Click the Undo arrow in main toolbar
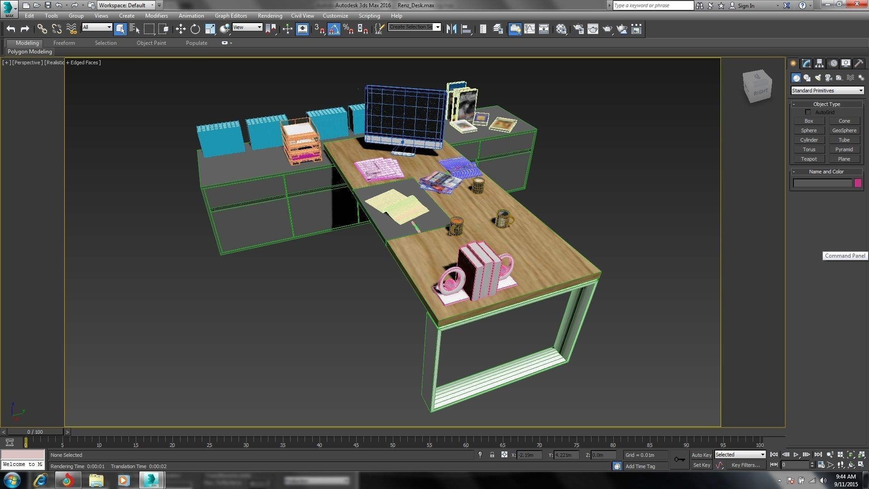 [x=11, y=29]
